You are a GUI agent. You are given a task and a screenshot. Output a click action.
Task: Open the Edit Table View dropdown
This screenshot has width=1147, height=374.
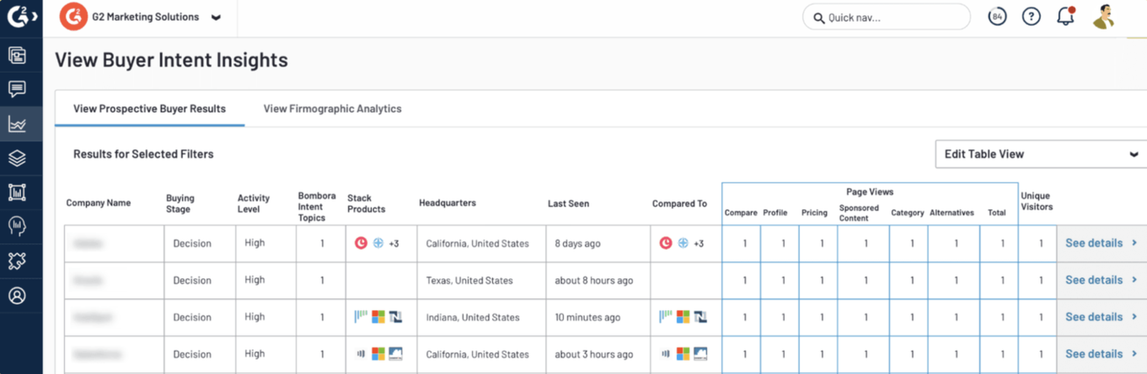point(1040,154)
